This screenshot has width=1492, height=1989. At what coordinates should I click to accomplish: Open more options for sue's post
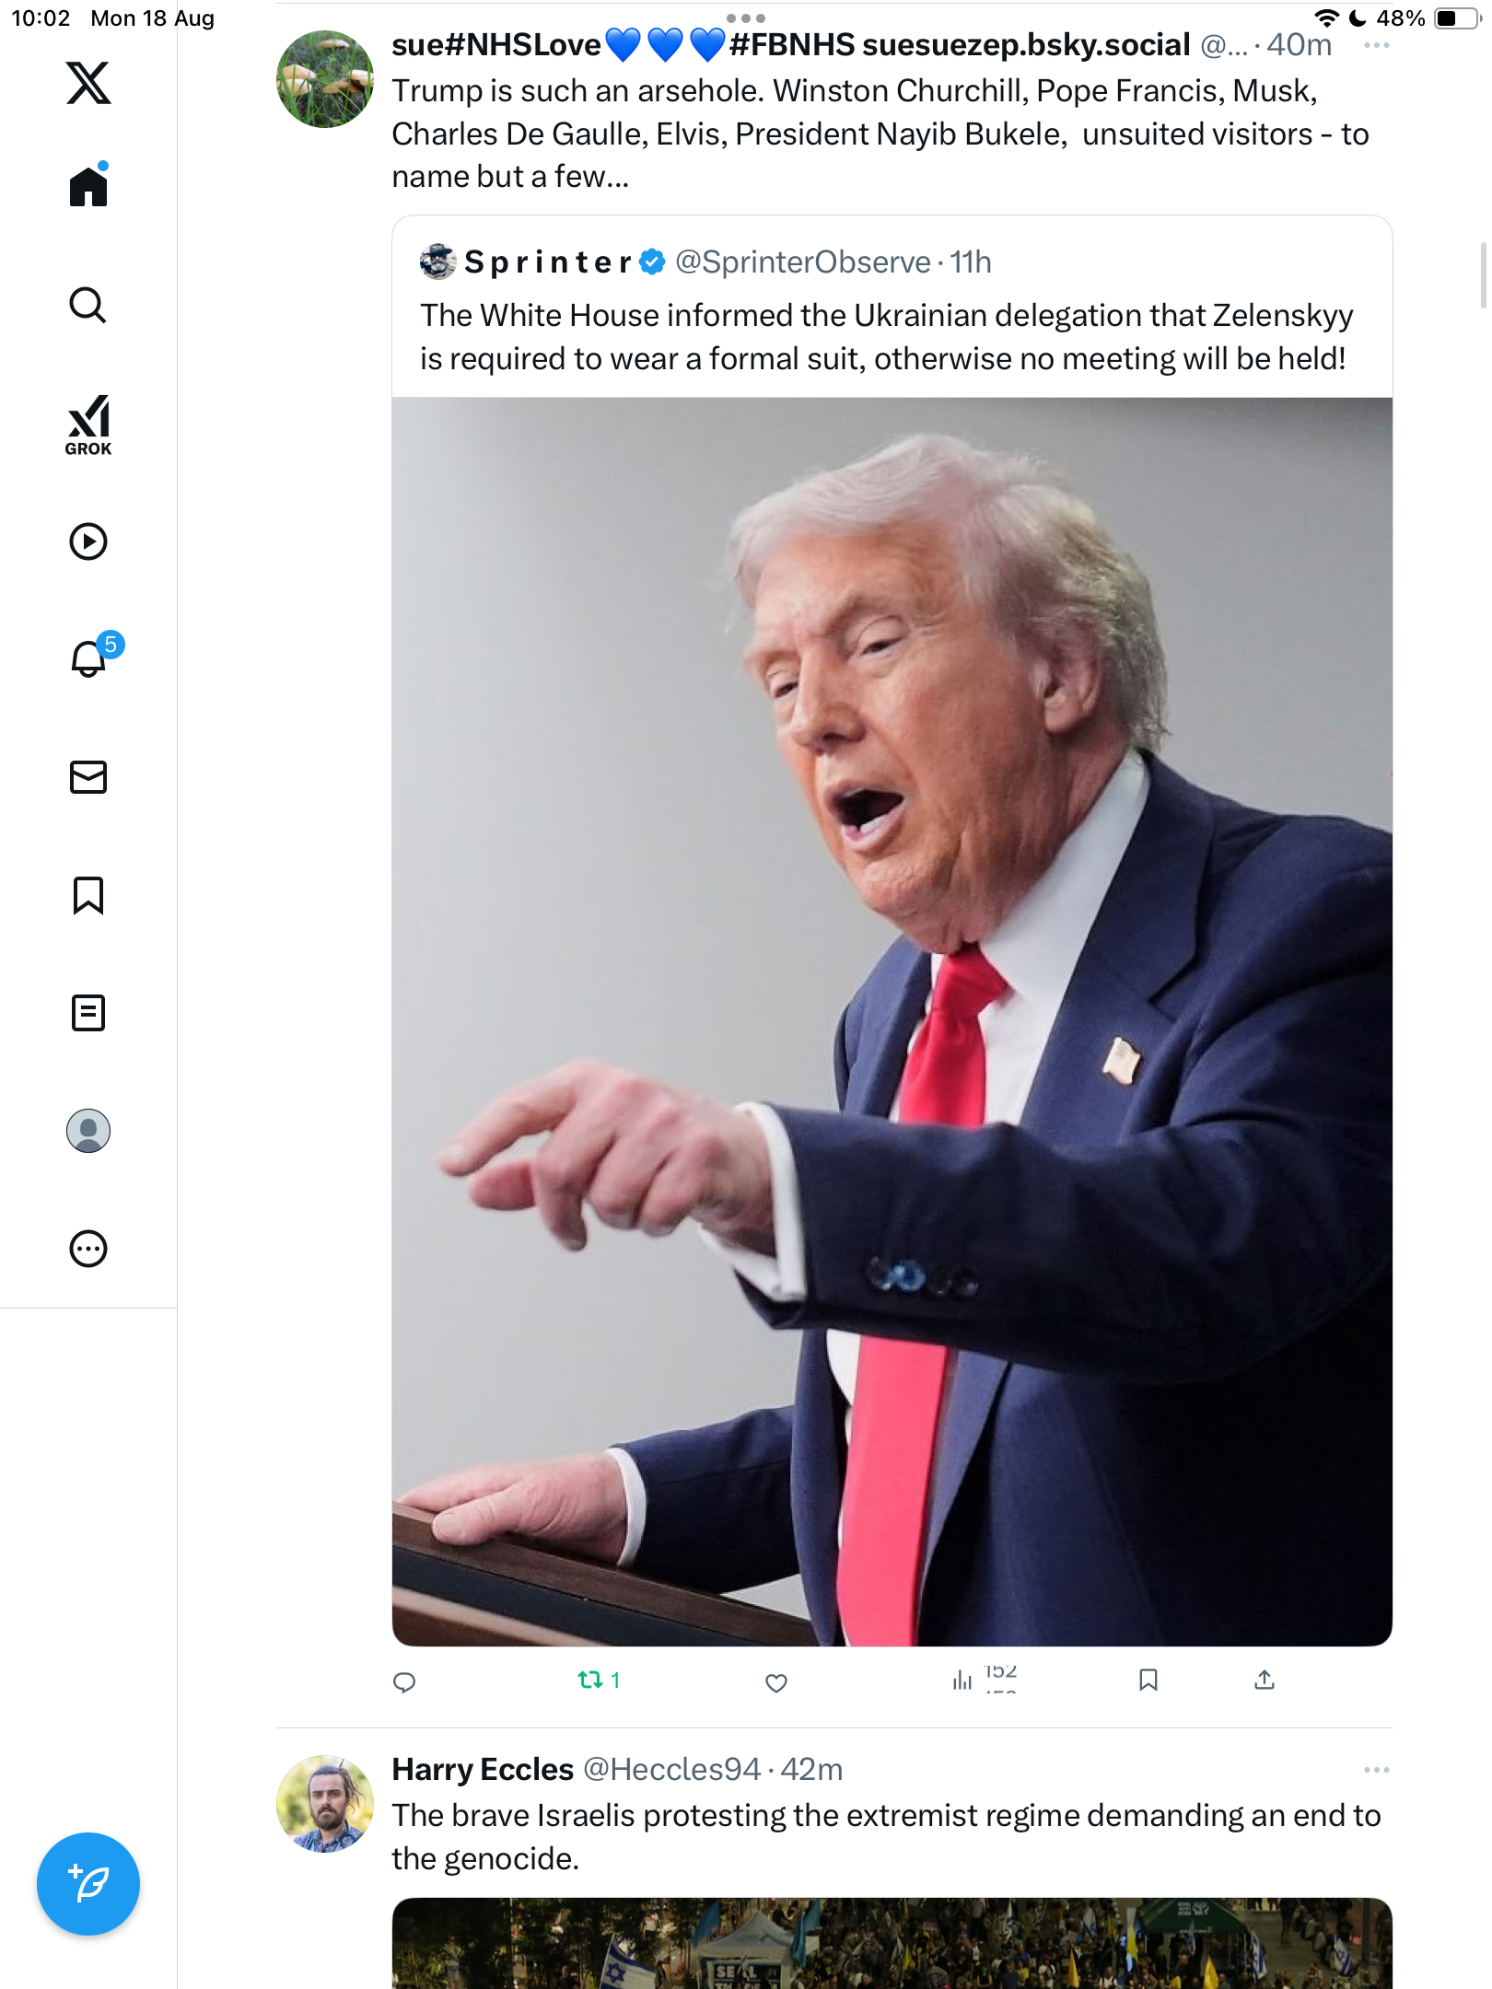click(x=1376, y=45)
